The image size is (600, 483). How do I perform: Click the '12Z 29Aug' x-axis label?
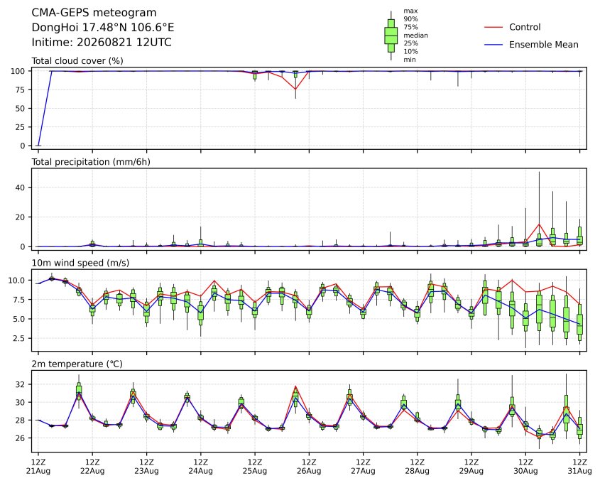[x=471, y=467]
